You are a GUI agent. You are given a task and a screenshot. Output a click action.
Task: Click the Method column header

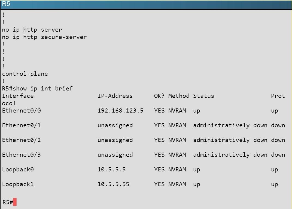(179, 96)
